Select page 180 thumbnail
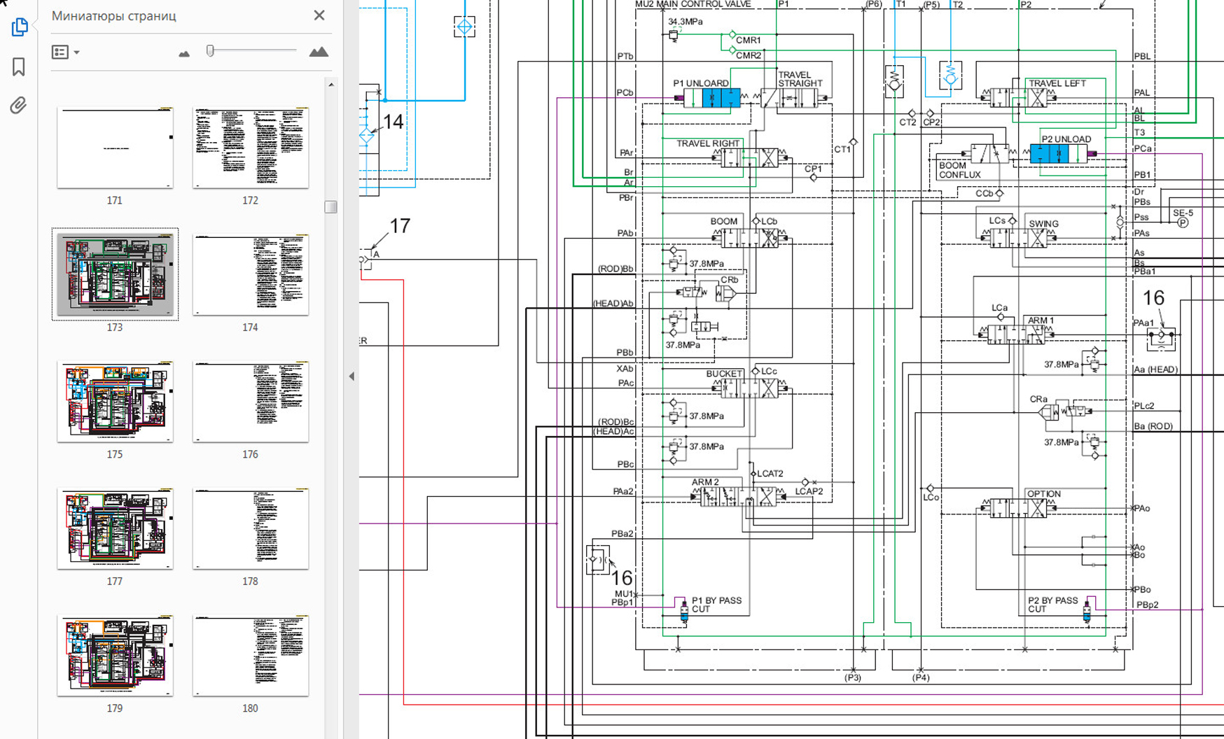This screenshot has height=739, width=1224. pos(250,656)
